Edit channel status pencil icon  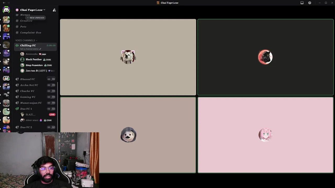(x=40, y=49)
